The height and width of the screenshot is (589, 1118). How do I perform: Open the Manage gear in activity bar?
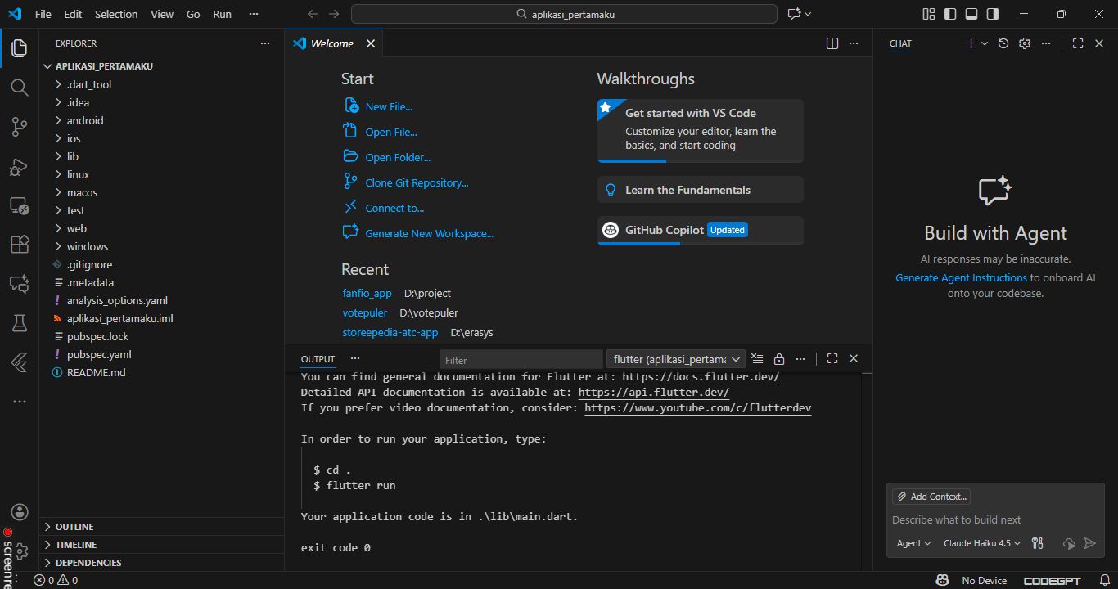(x=22, y=551)
